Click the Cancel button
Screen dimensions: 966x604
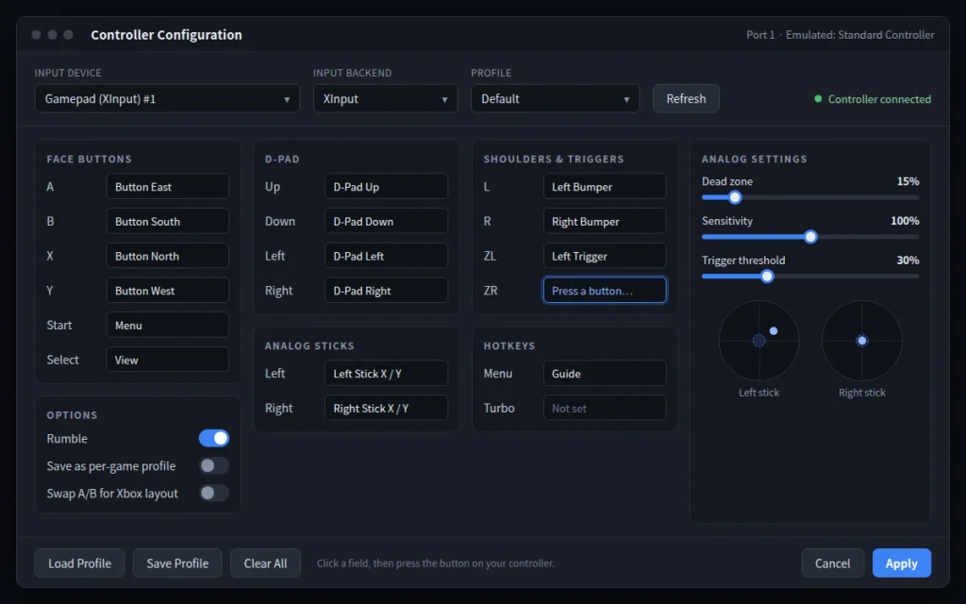point(832,563)
